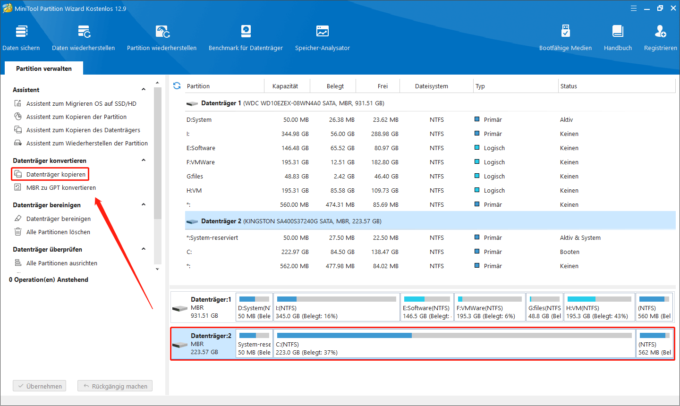Launch Daten wiederherstellen tool
The height and width of the screenshot is (406, 680).
(84, 38)
